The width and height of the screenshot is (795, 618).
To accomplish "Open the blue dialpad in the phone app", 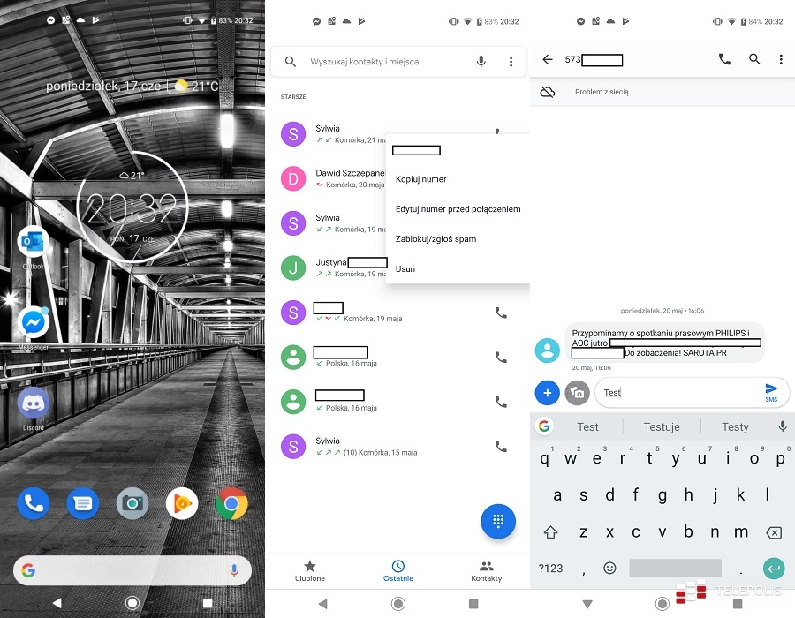I will [x=498, y=521].
